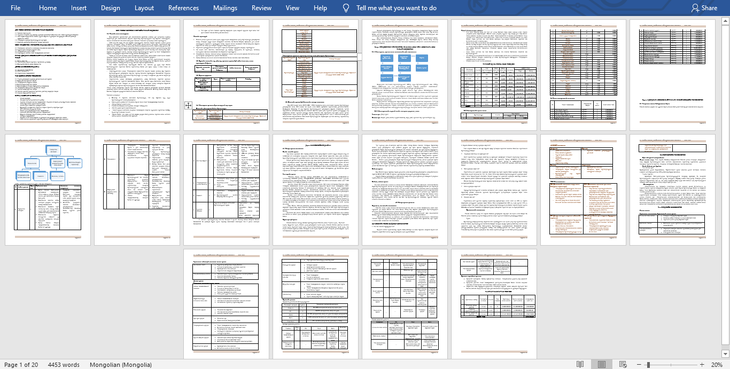The image size is (730, 369).
Task: Click the table move handle icon
Action: [189, 106]
